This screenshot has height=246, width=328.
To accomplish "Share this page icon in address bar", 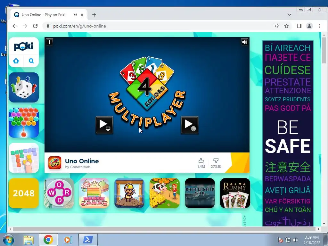I will [276, 26].
